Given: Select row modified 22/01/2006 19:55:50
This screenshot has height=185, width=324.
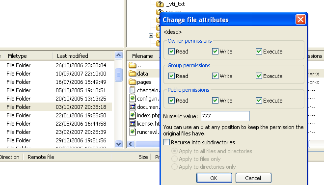Looking at the screenshot, I should (x=56, y=115).
